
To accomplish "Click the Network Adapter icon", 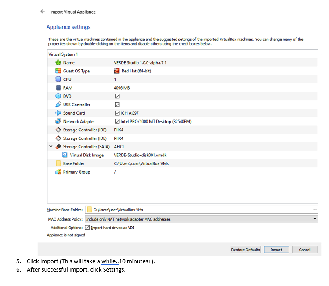I will coord(58,121).
